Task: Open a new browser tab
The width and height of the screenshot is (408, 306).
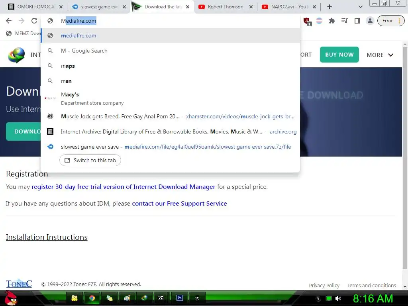Action: pyautogui.click(x=330, y=7)
